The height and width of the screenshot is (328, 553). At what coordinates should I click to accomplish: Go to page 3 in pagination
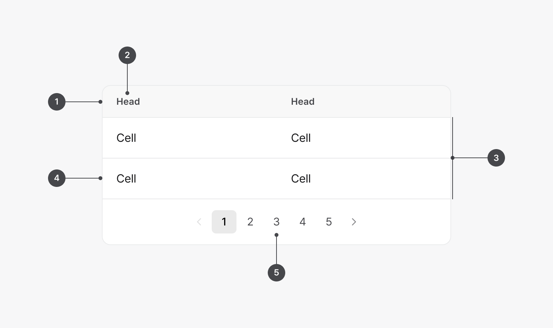coord(276,222)
